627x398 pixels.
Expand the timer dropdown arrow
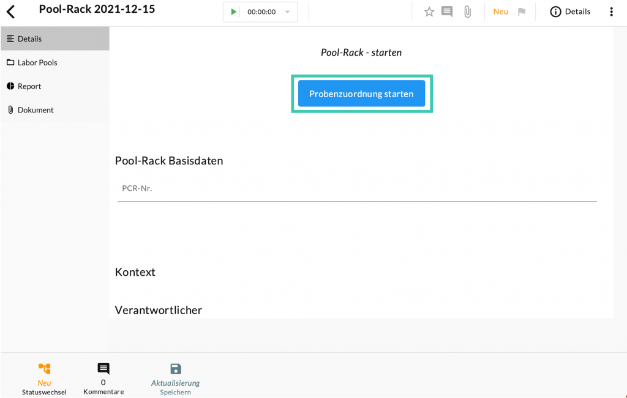click(x=287, y=12)
